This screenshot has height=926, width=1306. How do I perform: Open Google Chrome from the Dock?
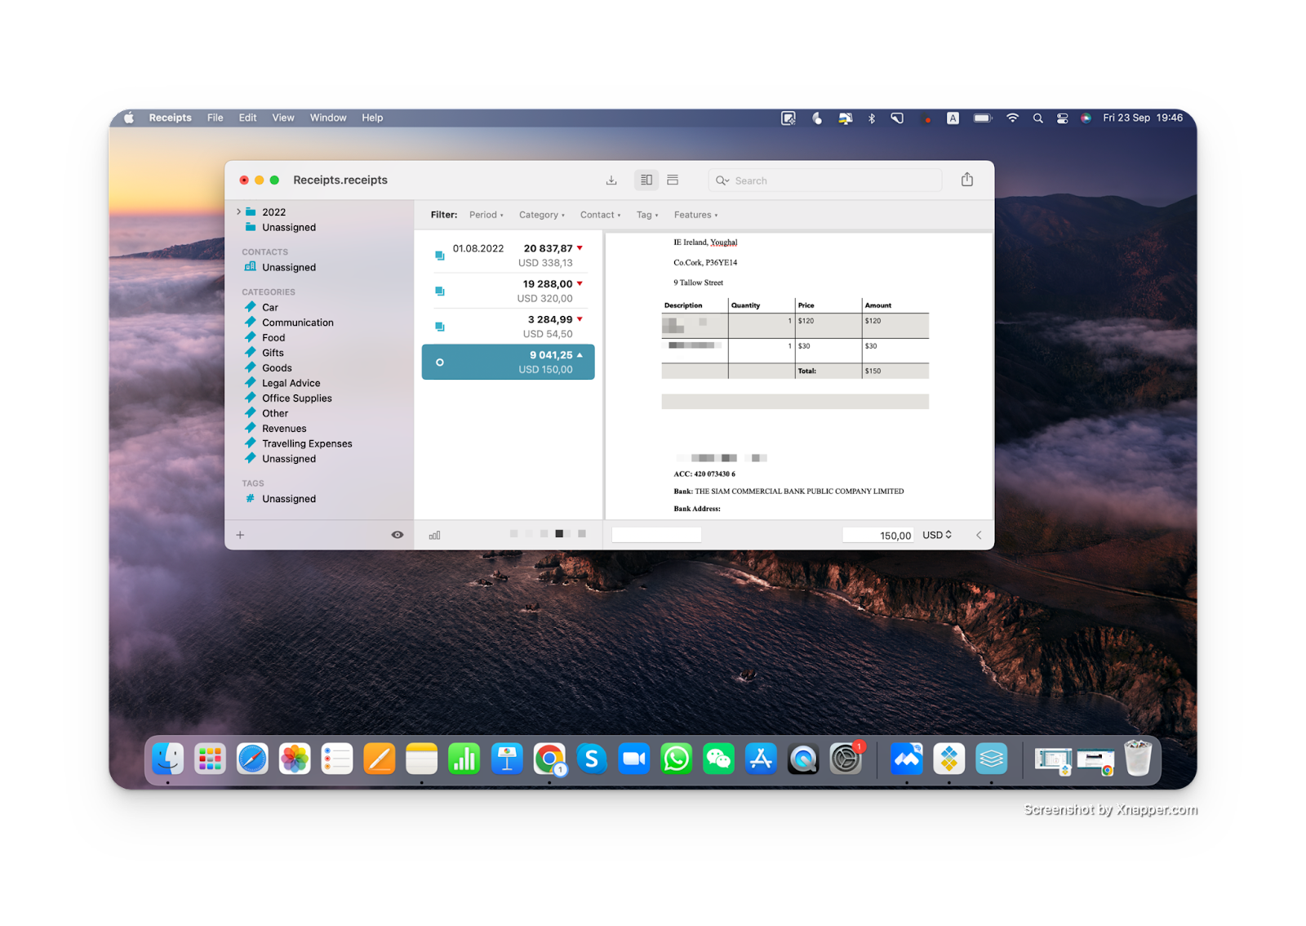click(549, 759)
